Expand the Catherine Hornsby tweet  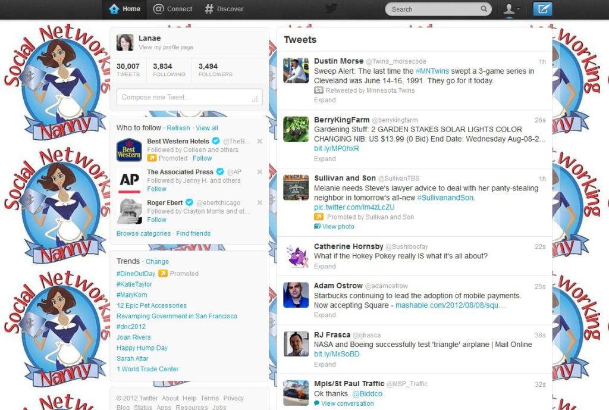(325, 266)
